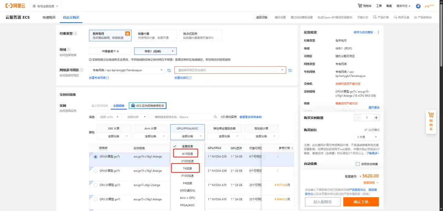Open the X86 计算 全部分类 dropdown
The height and width of the screenshot is (211, 443).
click(x=114, y=136)
